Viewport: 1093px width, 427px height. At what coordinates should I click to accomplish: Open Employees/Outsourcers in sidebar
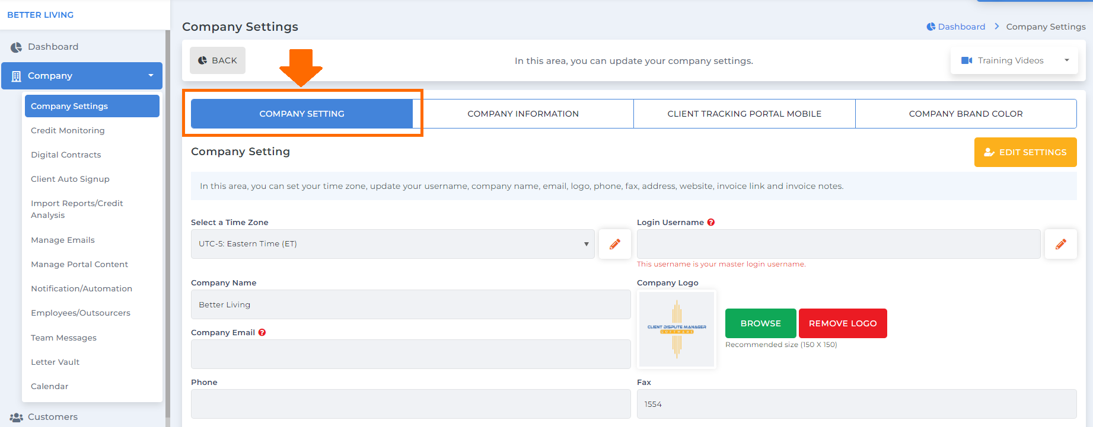click(x=81, y=313)
